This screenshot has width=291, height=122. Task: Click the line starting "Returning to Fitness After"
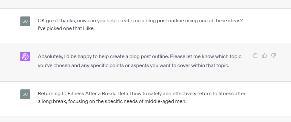point(142,94)
